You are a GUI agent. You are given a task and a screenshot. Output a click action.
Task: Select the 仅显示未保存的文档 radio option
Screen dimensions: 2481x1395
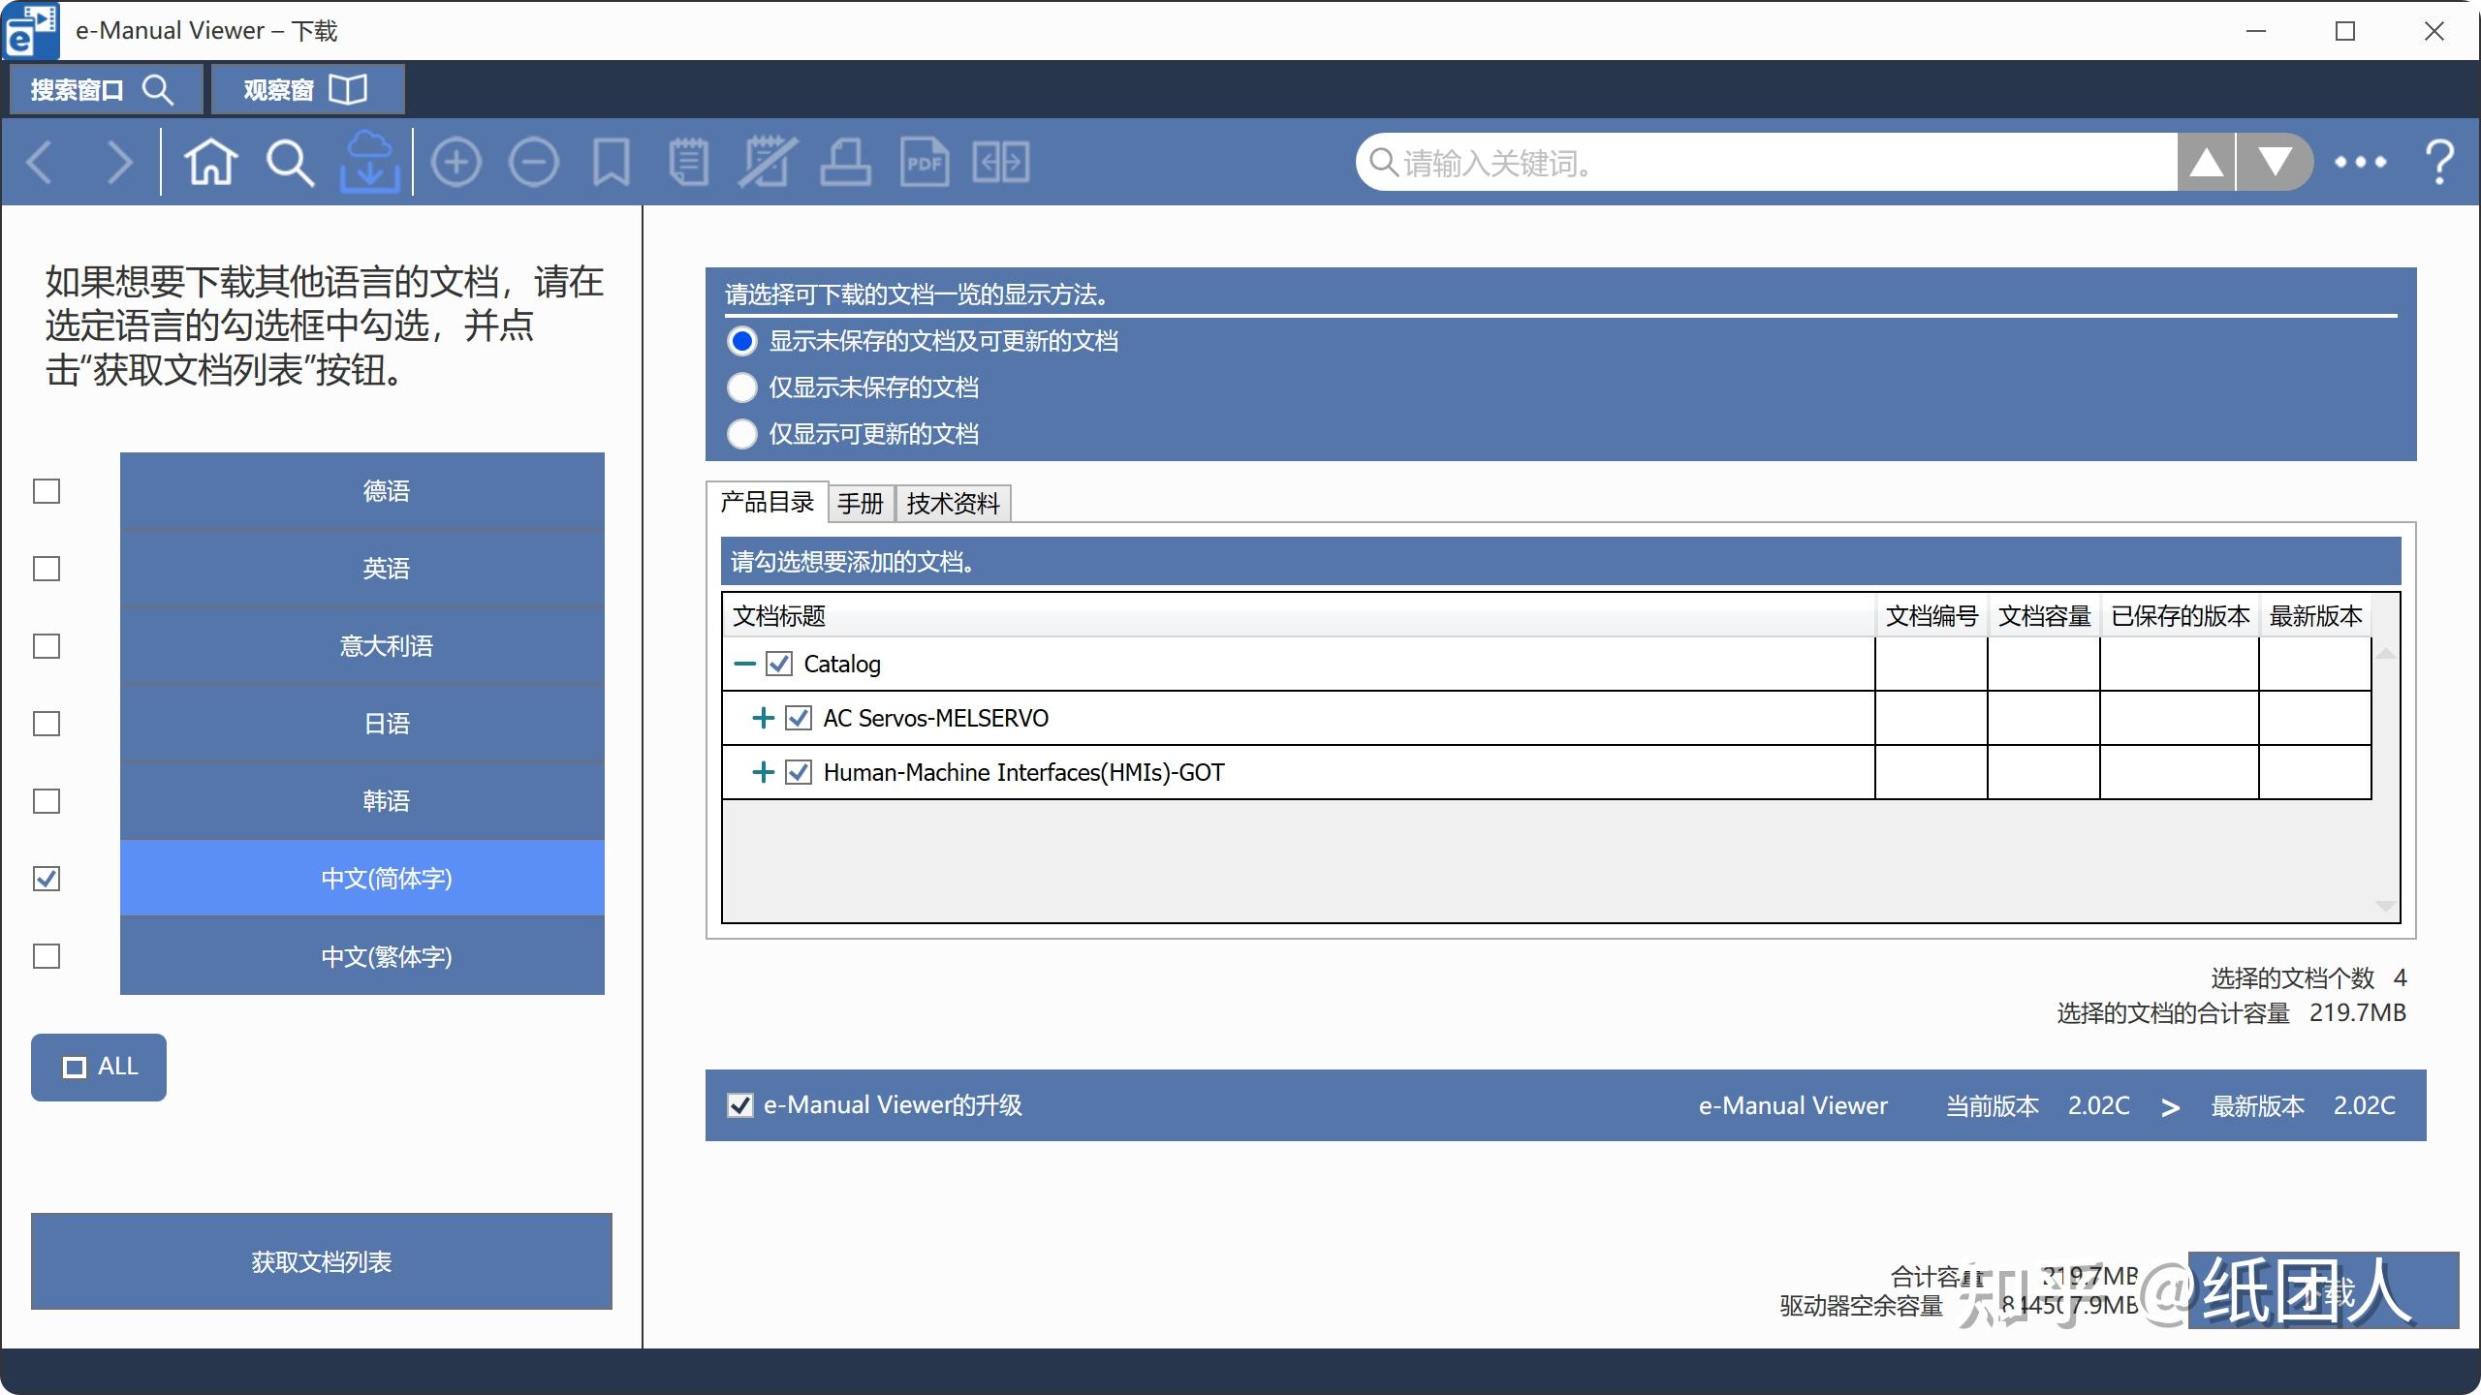click(x=741, y=387)
